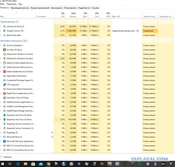Open the Файл menu
Screen dimensions: 175x167
2,4
